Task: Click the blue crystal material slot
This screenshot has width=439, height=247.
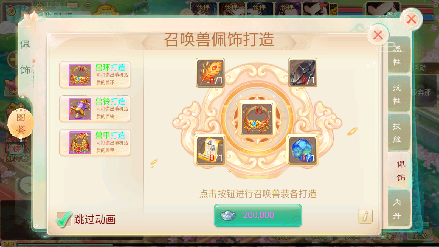Action: coord(303,150)
